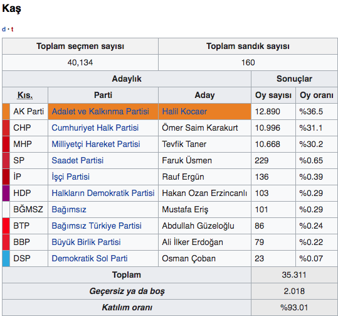Select vote share %0.65

311,160
